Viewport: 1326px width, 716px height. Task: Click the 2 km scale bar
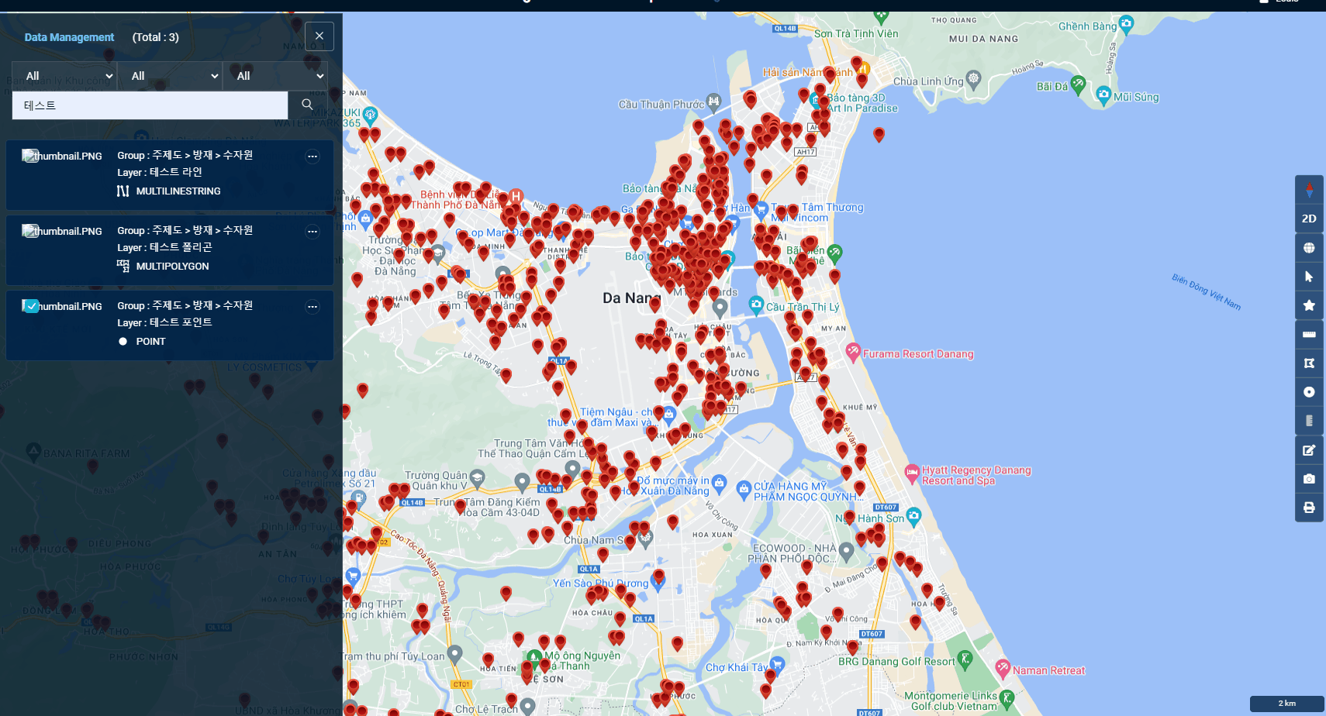(1286, 704)
